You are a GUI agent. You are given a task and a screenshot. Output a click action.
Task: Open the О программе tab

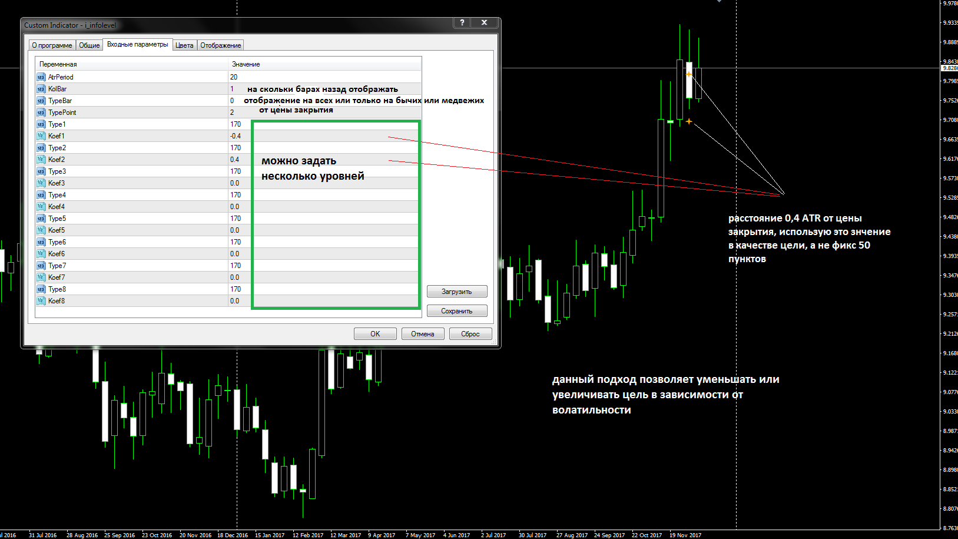[52, 45]
